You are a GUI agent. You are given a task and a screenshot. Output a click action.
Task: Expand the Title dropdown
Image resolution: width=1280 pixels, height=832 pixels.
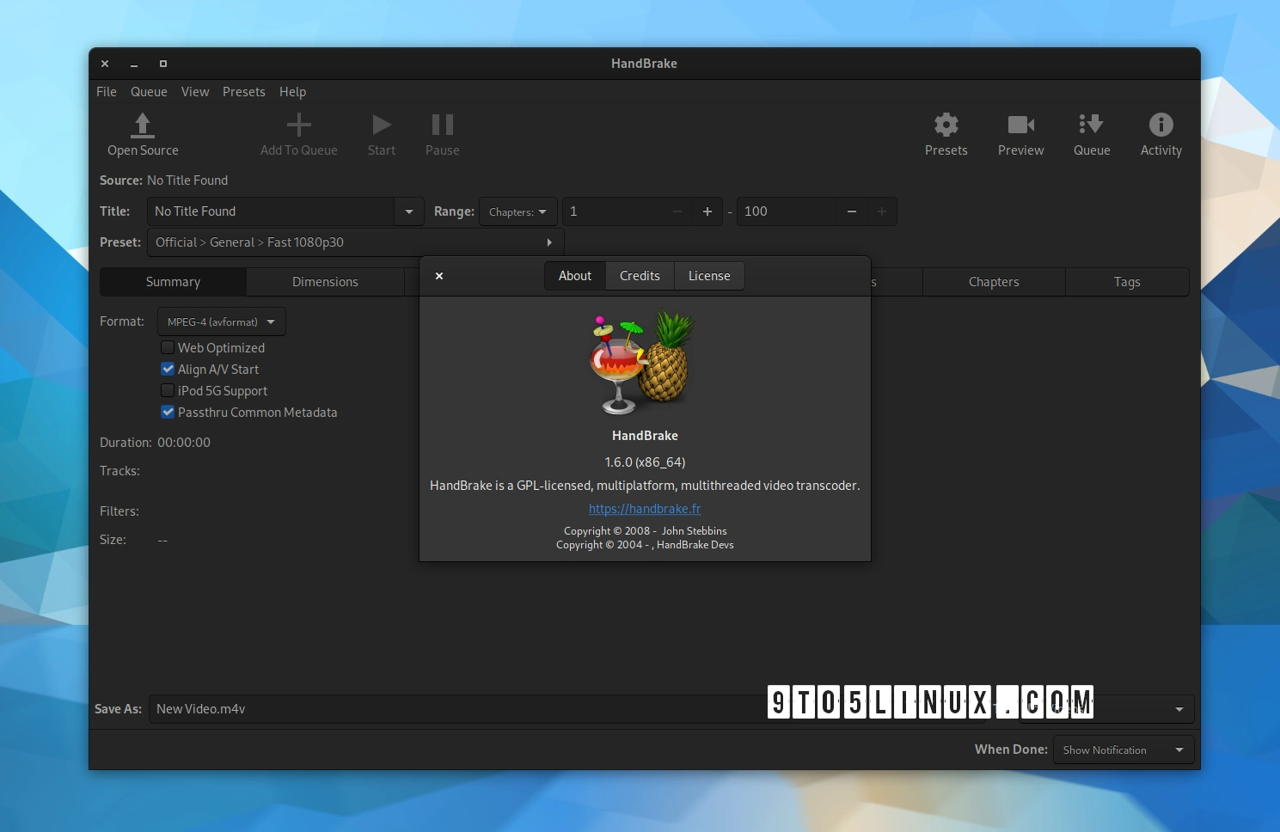pos(408,211)
